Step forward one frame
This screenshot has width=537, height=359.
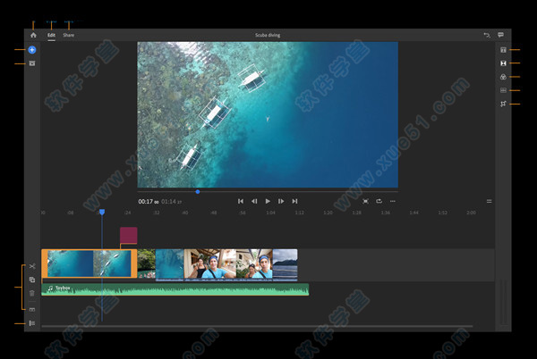[281, 202]
